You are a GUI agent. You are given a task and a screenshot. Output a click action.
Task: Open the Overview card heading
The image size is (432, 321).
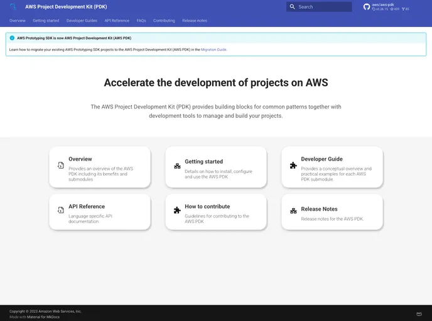(80, 159)
